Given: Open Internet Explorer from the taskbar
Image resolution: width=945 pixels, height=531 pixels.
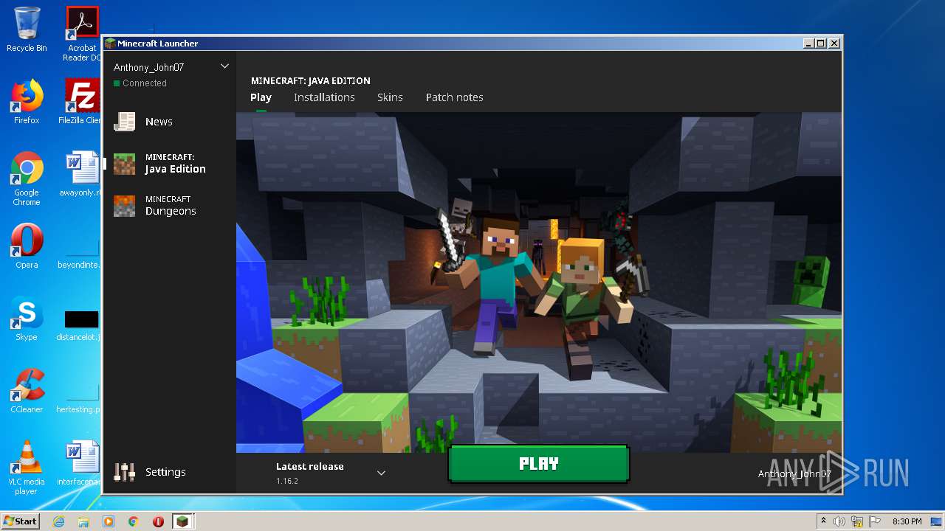Looking at the screenshot, I should tap(58, 521).
